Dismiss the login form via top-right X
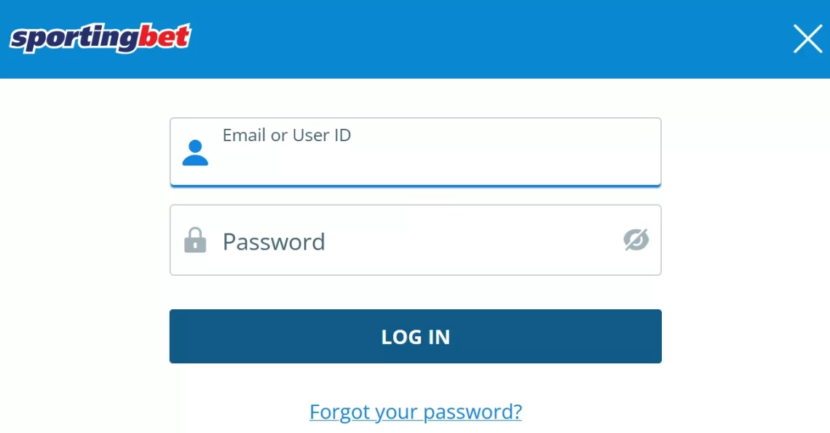The image size is (830, 433). pyautogui.click(x=807, y=39)
